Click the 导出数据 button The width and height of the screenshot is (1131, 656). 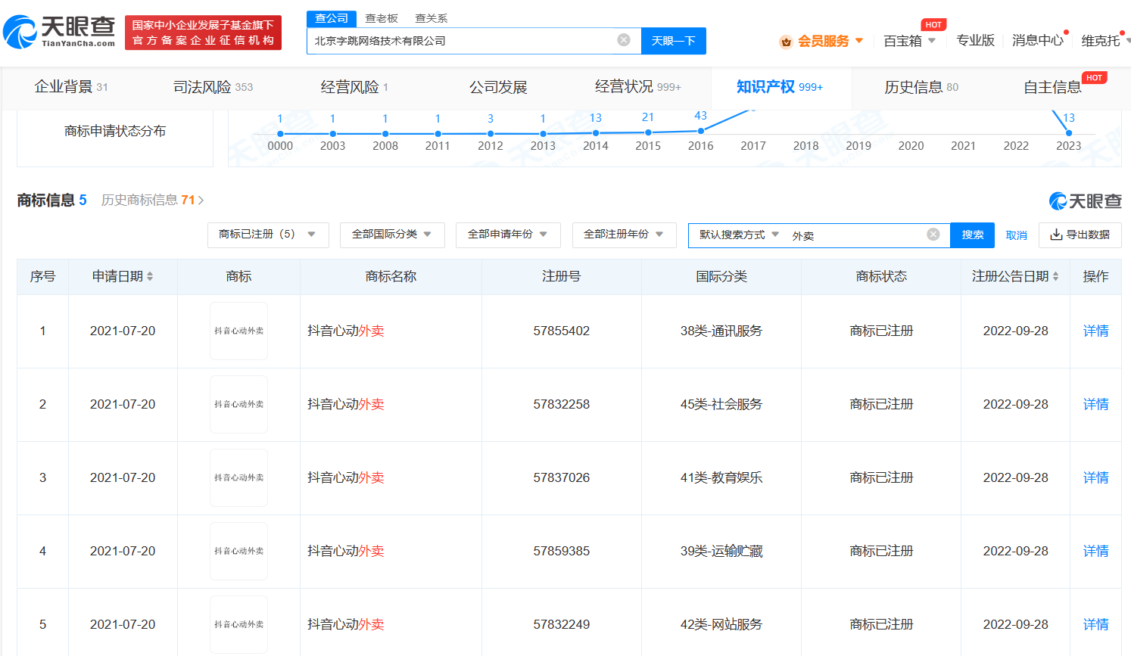(x=1080, y=235)
